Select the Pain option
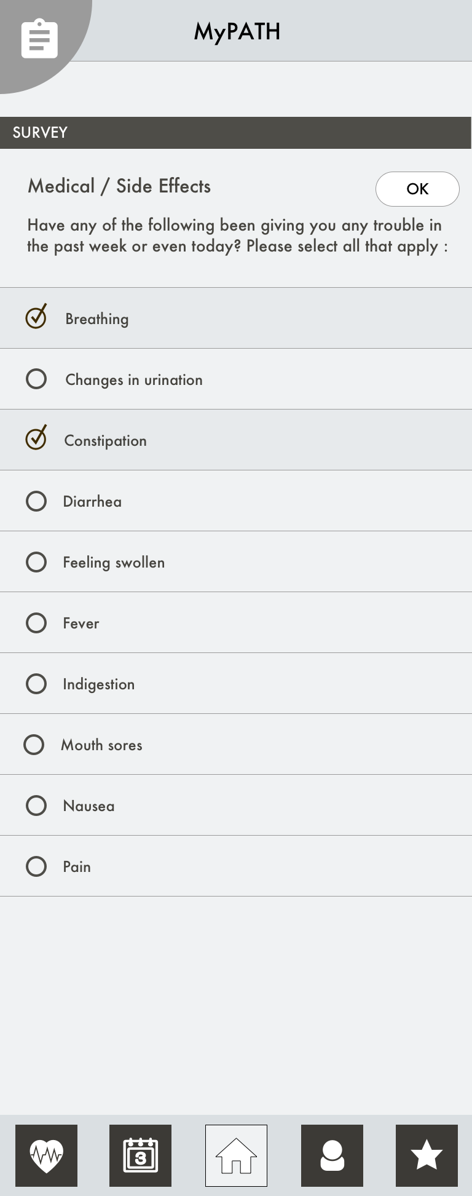 [x=236, y=866]
